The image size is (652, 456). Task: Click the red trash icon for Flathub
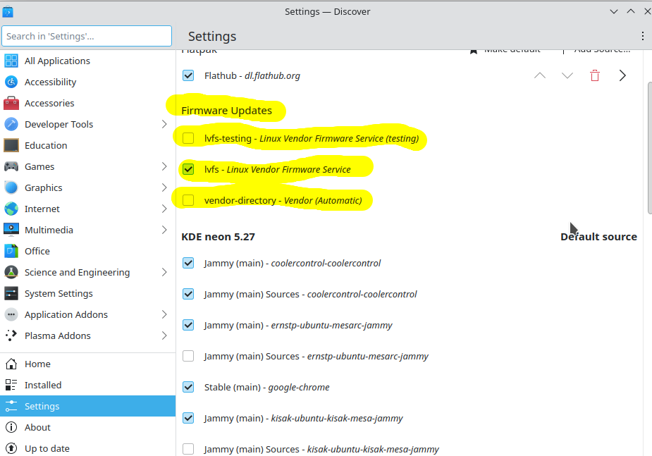click(595, 75)
